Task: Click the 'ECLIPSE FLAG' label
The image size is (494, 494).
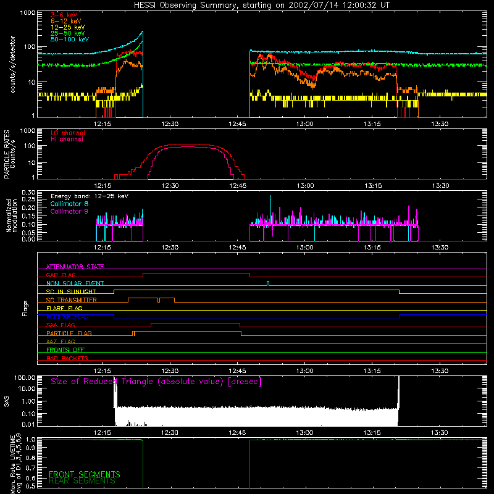Action: coord(67,317)
